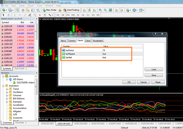Open the Charts menu
Viewport: 183px width, 129px height.
30,6
